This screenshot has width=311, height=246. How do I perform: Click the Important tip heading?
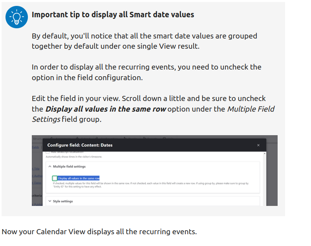pyautogui.click(x=113, y=15)
